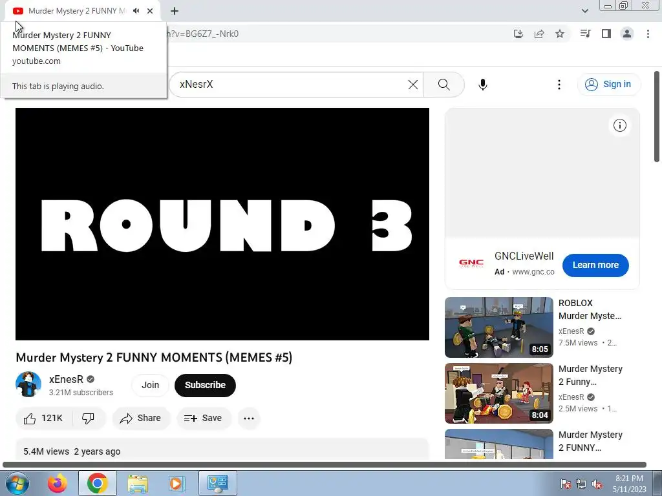The image size is (662, 496).
Task: Open a new browser tab
Action: pos(175,11)
